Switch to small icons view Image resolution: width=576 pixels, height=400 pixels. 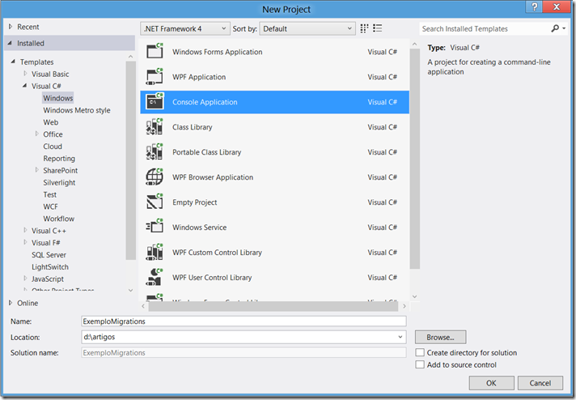(x=364, y=28)
